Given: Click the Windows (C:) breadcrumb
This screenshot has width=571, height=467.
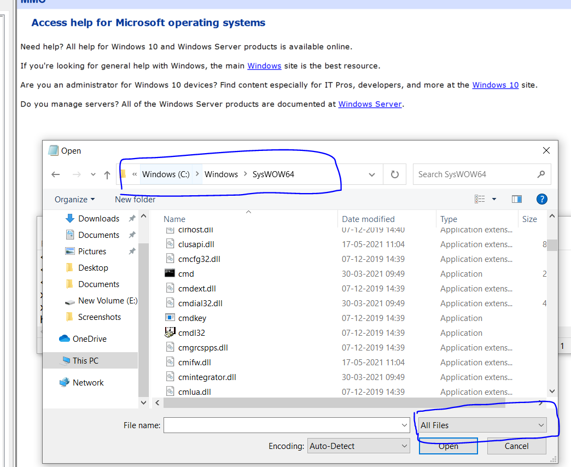Looking at the screenshot, I should 166,174.
